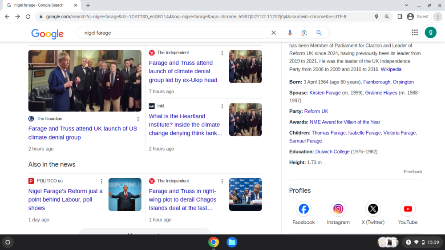445x250 pixels.
Task: Open Facebook profile icon
Action: coord(303,209)
